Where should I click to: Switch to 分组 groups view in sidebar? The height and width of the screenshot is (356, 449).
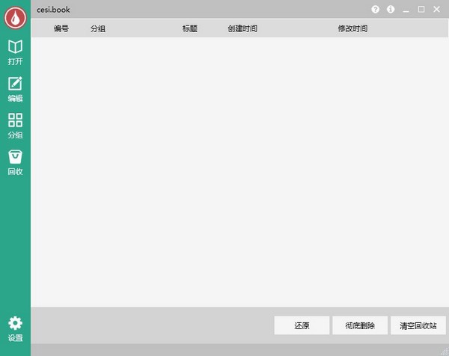(15, 125)
